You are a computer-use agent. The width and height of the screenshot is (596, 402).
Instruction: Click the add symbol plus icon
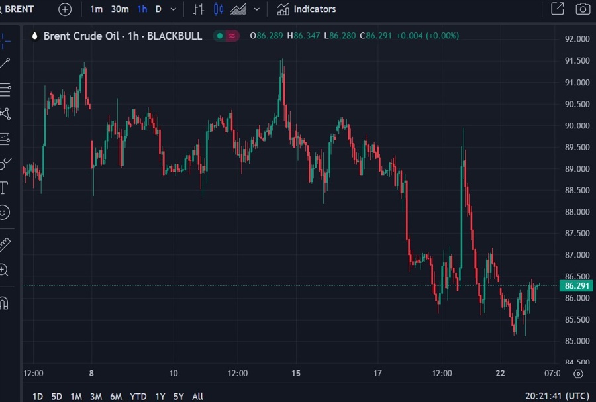[x=65, y=9]
